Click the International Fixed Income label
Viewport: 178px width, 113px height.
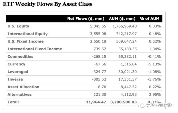click(x=35, y=49)
